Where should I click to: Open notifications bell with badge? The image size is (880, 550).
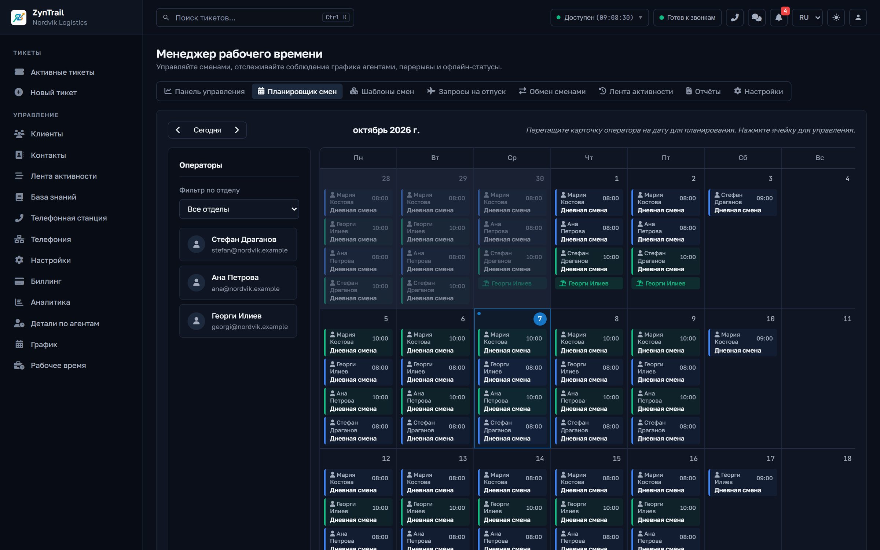(x=778, y=18)
